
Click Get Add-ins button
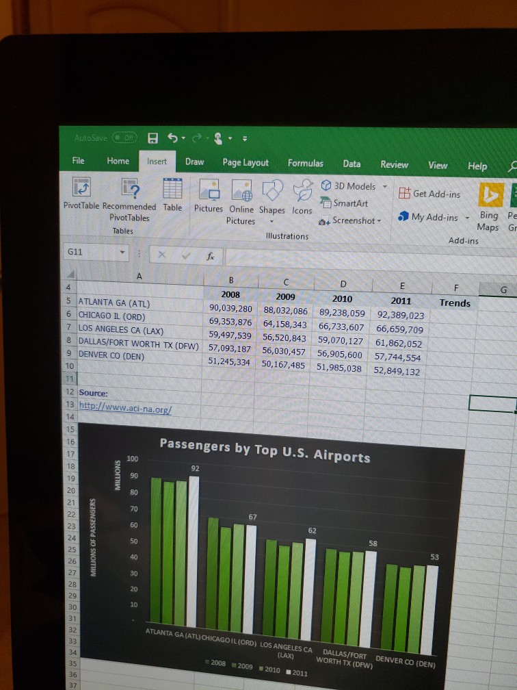(x=429, y=194)
